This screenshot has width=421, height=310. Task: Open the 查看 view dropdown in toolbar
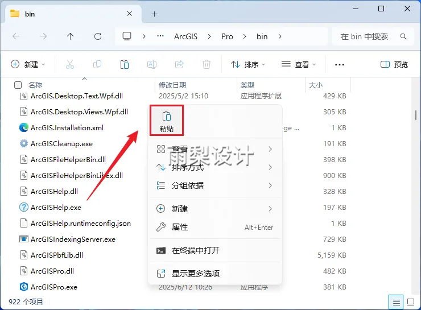point(299,64)
